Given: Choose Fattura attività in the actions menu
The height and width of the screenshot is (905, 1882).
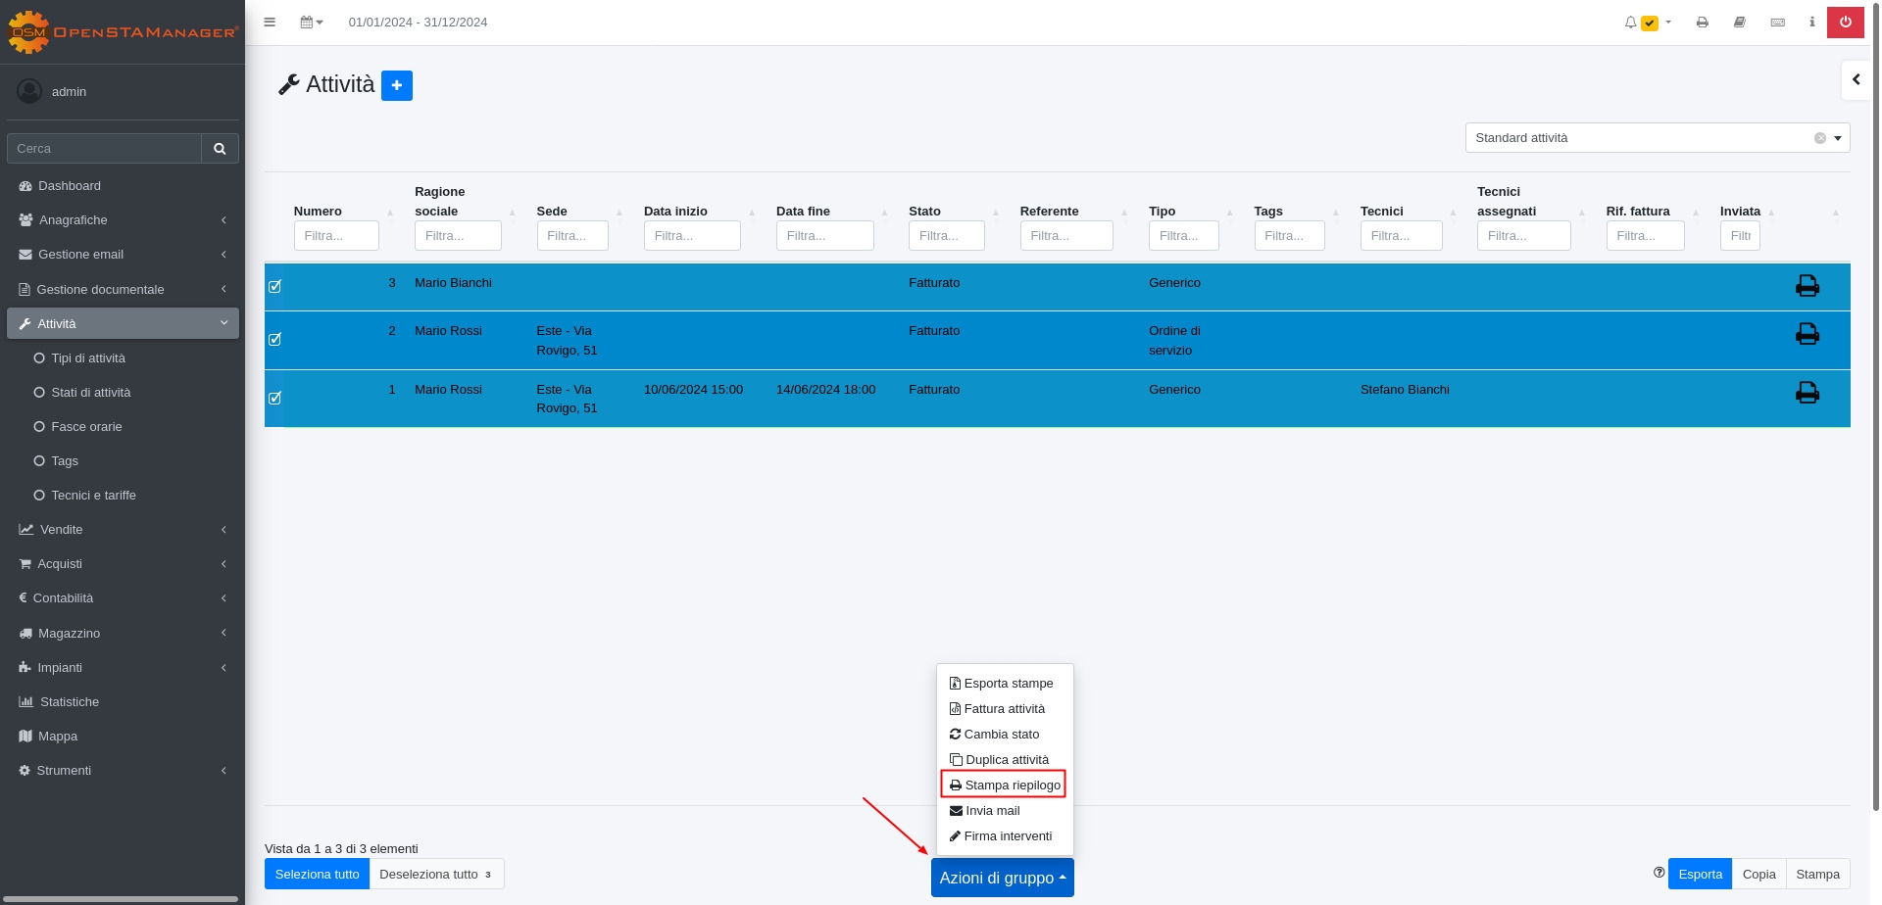Looking at the screenshot, I should click(1004, 709).
